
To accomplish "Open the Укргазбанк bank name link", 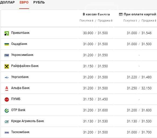I will pyautogui.click(x=20, y=77).
